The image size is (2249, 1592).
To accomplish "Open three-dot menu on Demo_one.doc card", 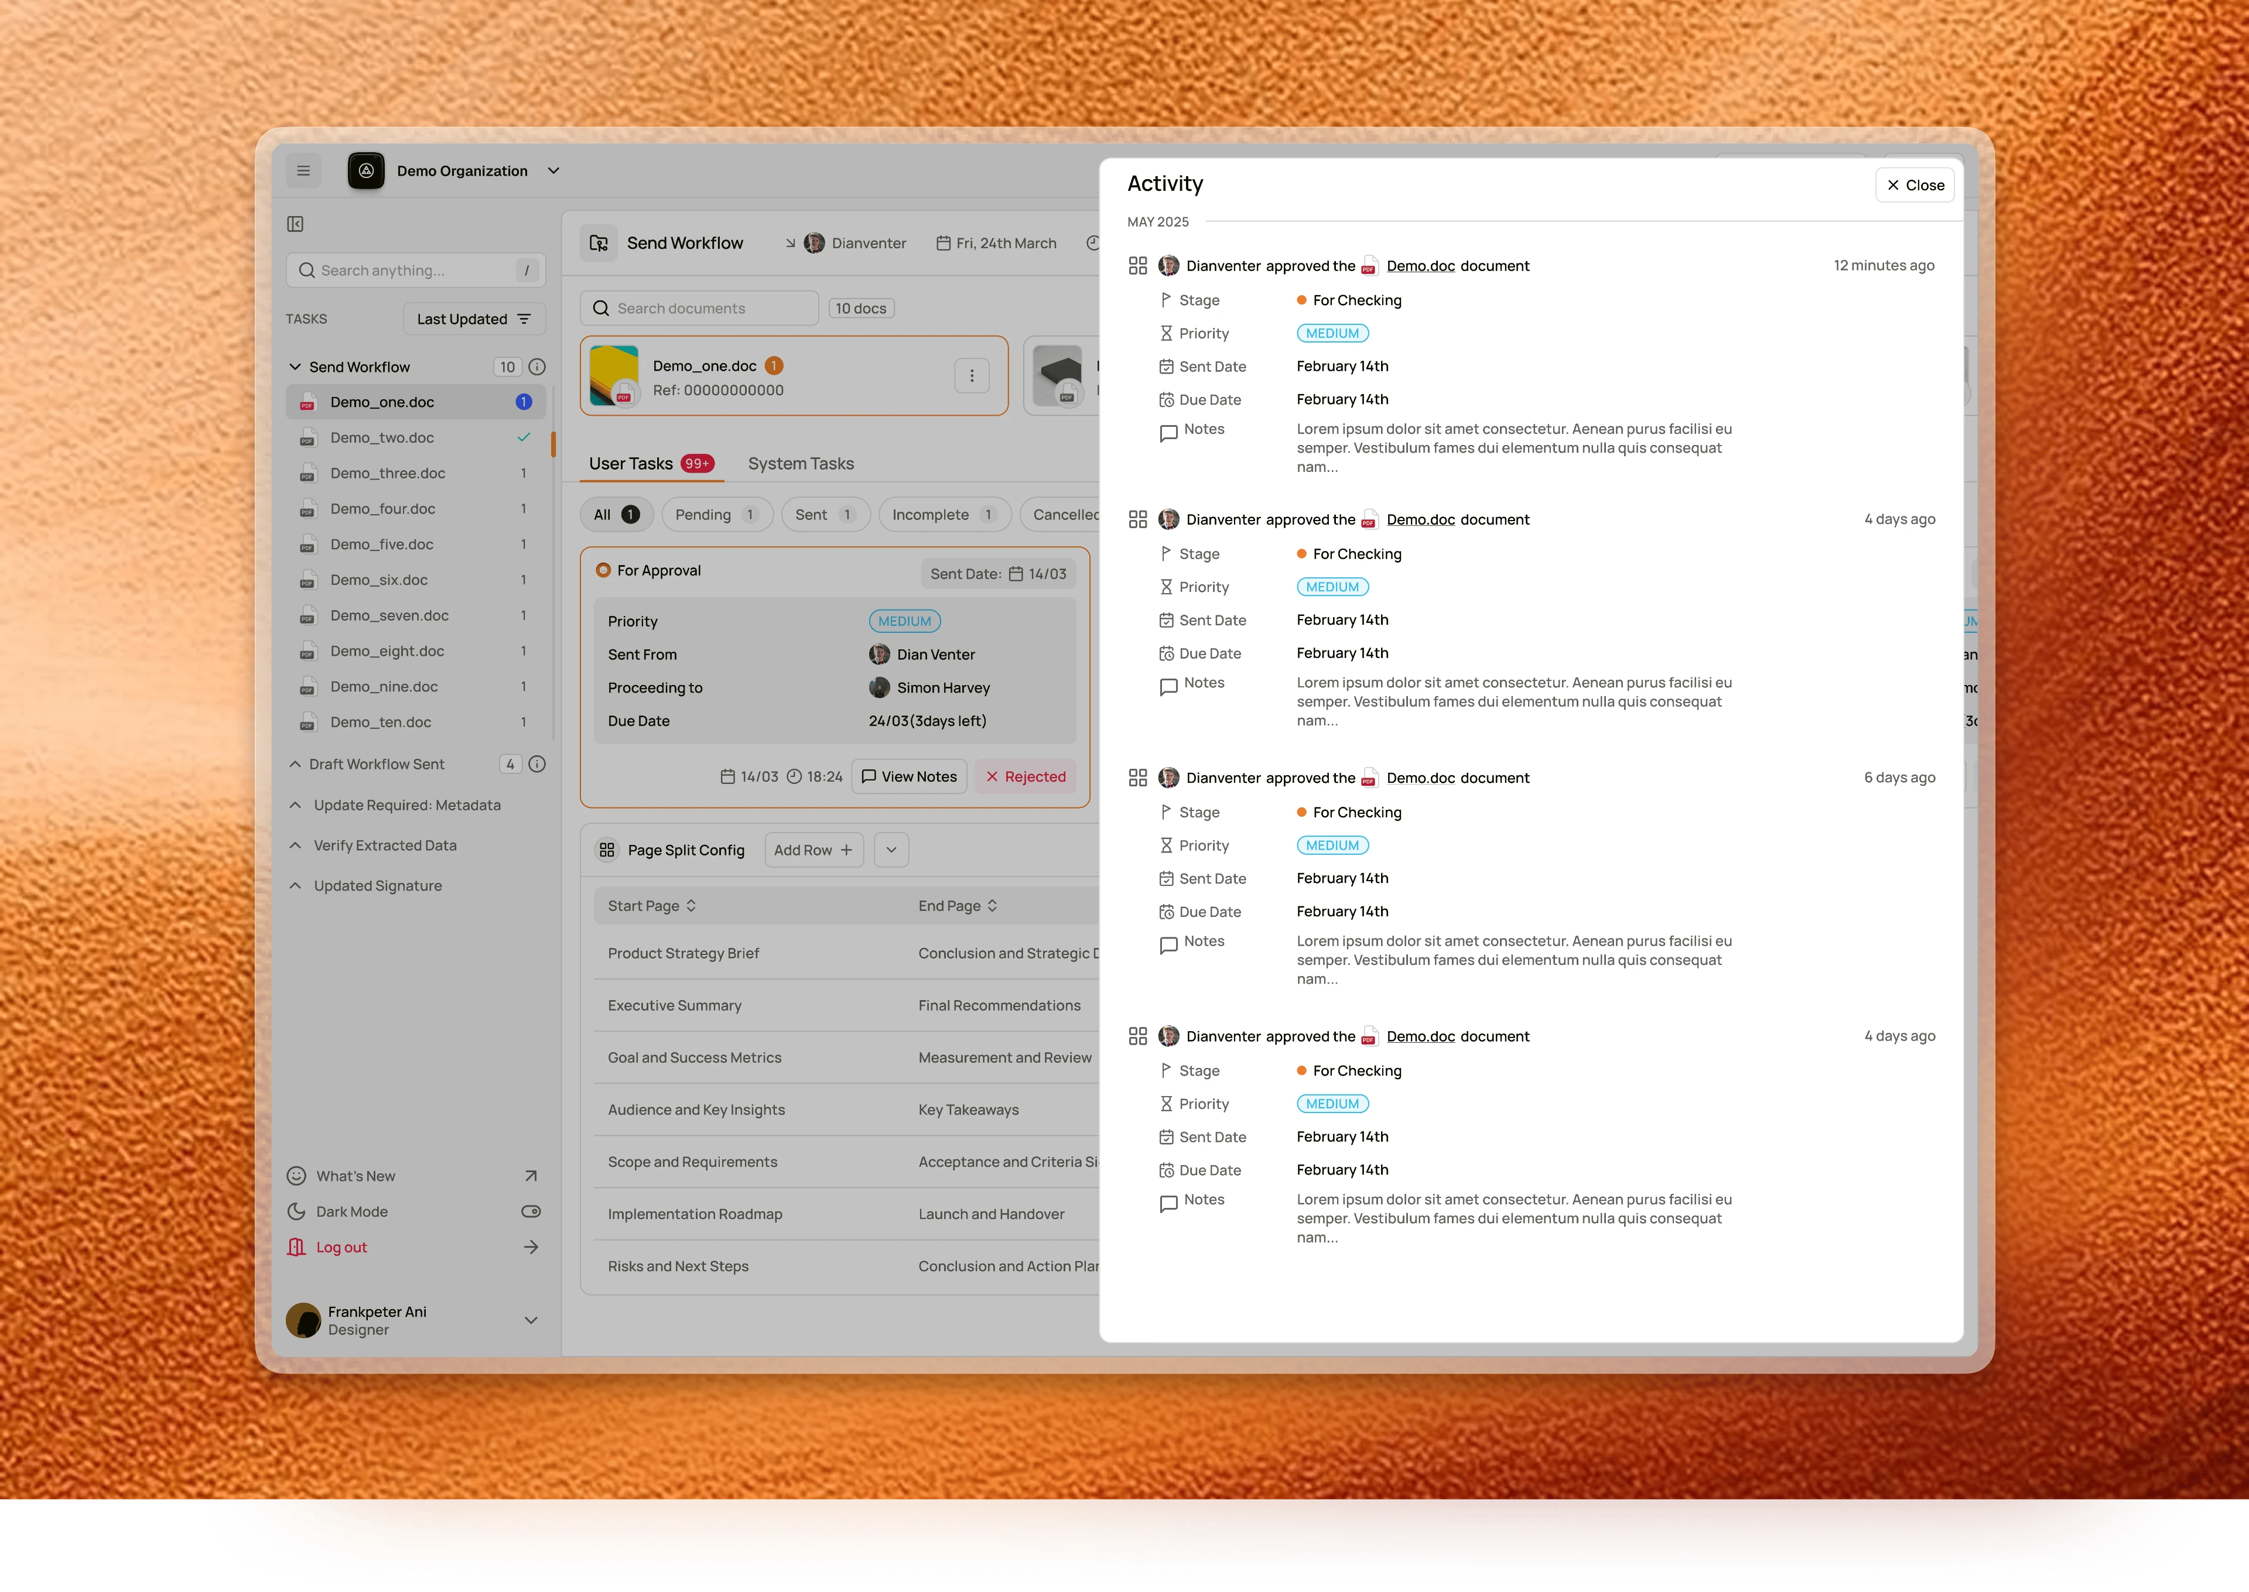I will tap(972, 375).
